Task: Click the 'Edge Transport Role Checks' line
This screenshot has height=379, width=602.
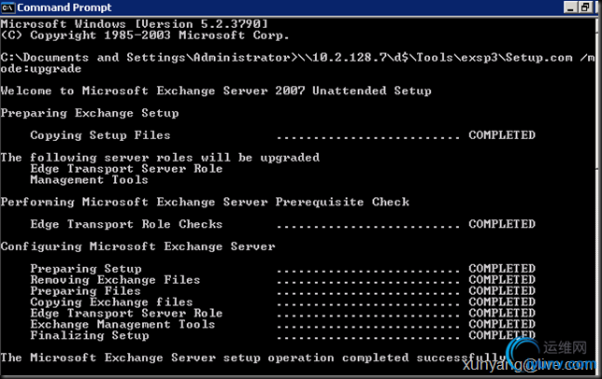Action: click(x=126, y=224)
